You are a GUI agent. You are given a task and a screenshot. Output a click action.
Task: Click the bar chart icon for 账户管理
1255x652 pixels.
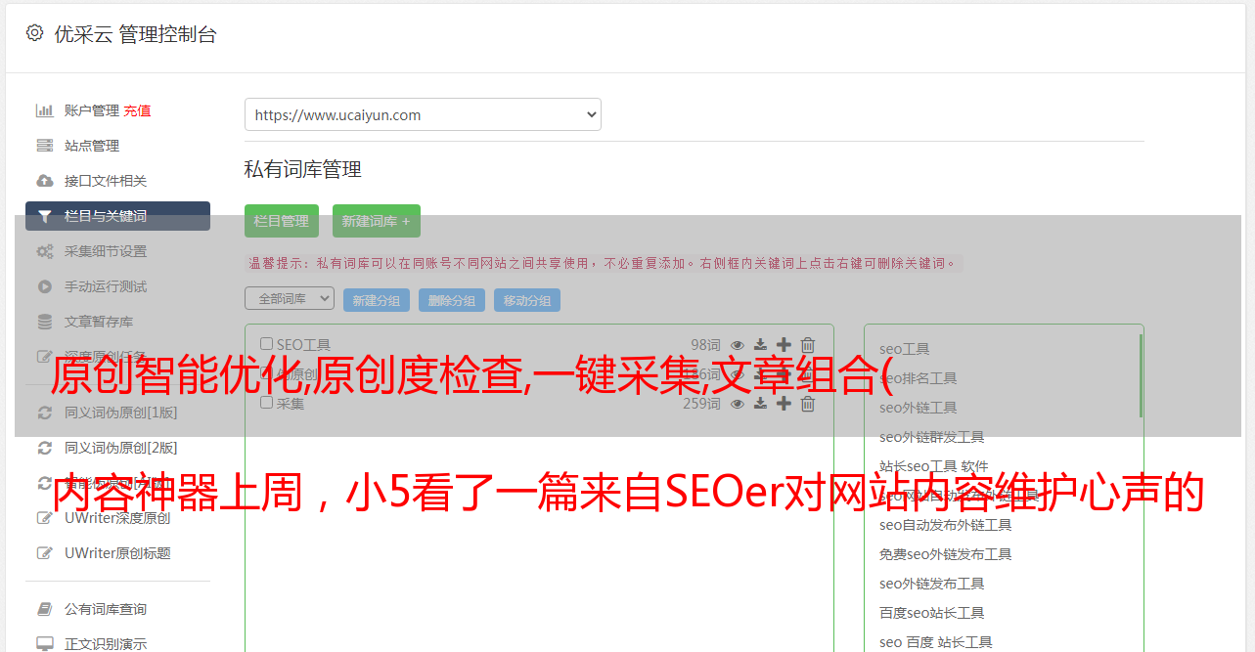[45, 110]
